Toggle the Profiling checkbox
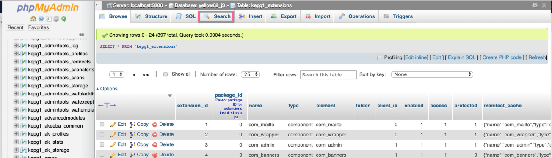The height and width of the screenshot is (158, 552). coord(379,57)
